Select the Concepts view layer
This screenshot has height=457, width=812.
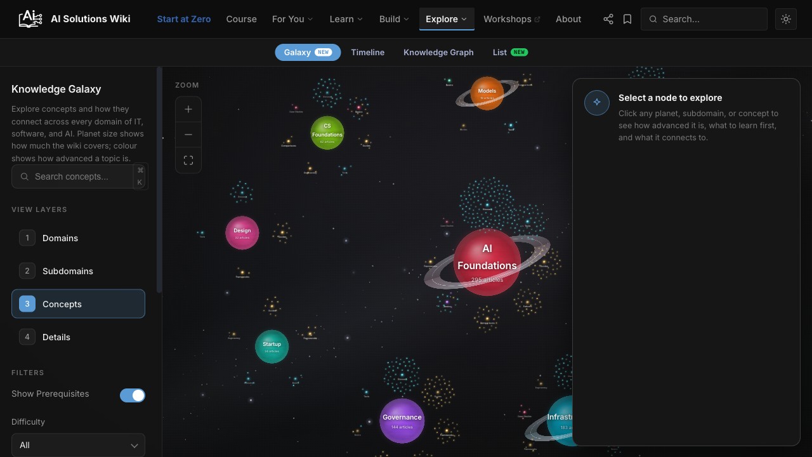(x=78, y=304)
